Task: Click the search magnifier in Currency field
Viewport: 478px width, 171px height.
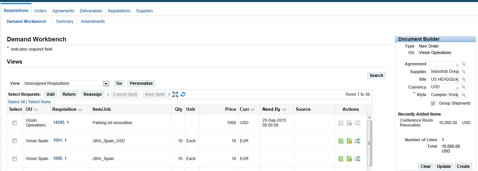Action: (x=464, y=87)
